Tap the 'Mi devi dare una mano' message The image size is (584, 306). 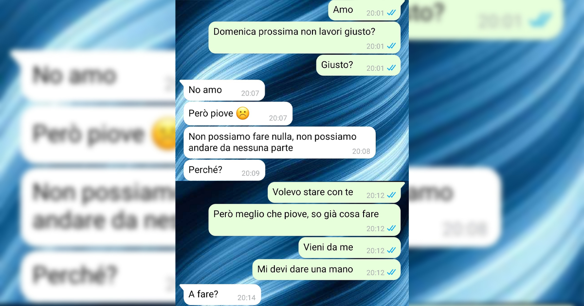[327, 270]
